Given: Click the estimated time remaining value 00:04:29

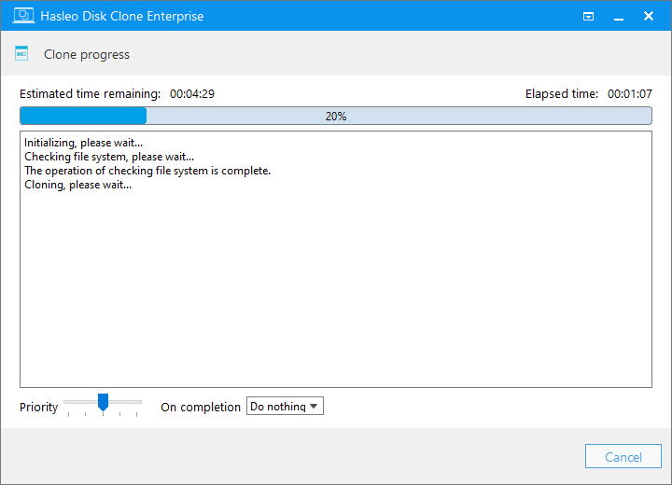Looking at the screenshot, I should coord(192,94).
